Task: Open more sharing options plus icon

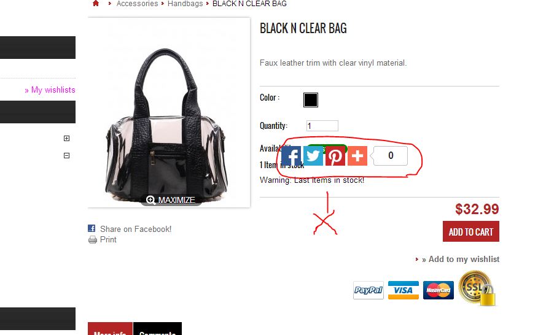Action: click(x=357, y=156)
